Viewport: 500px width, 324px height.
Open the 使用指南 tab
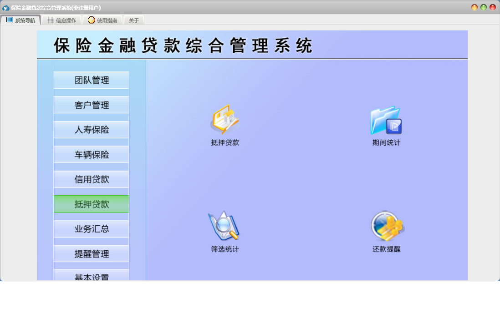pos(102,20)
